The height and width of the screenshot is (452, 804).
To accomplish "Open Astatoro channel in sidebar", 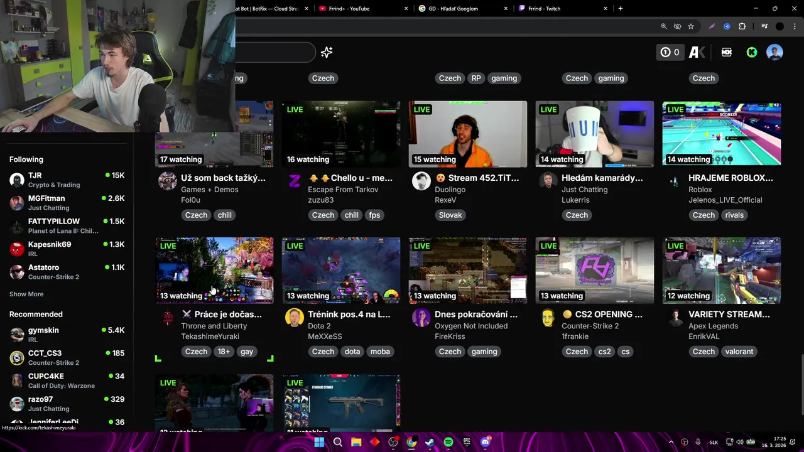I will [x=67, y=272].
